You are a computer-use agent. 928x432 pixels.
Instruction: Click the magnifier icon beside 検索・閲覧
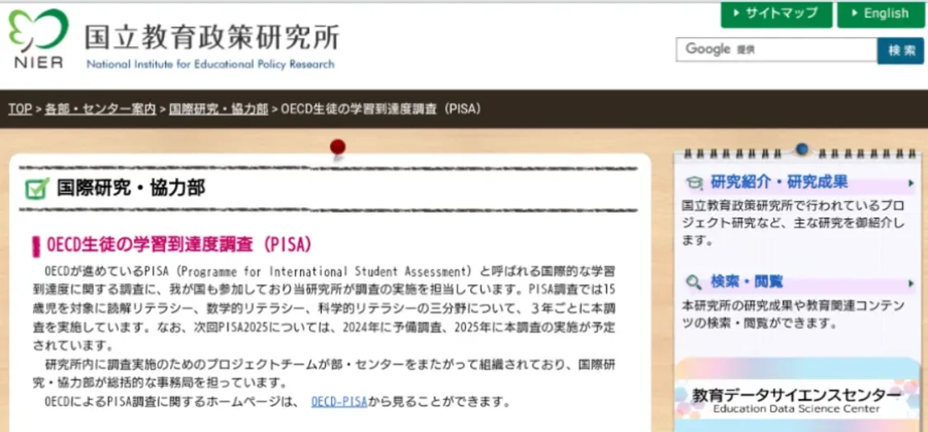coord(694,283)
